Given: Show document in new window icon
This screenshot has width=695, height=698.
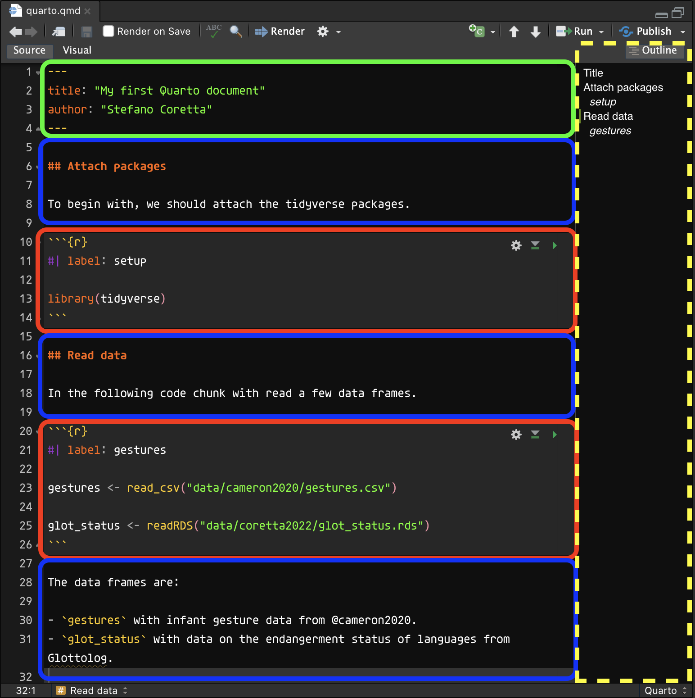Looking at the screenshot, I should (59, 32).
